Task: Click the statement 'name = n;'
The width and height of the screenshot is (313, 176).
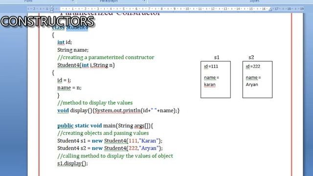Action: pos(69,88)
